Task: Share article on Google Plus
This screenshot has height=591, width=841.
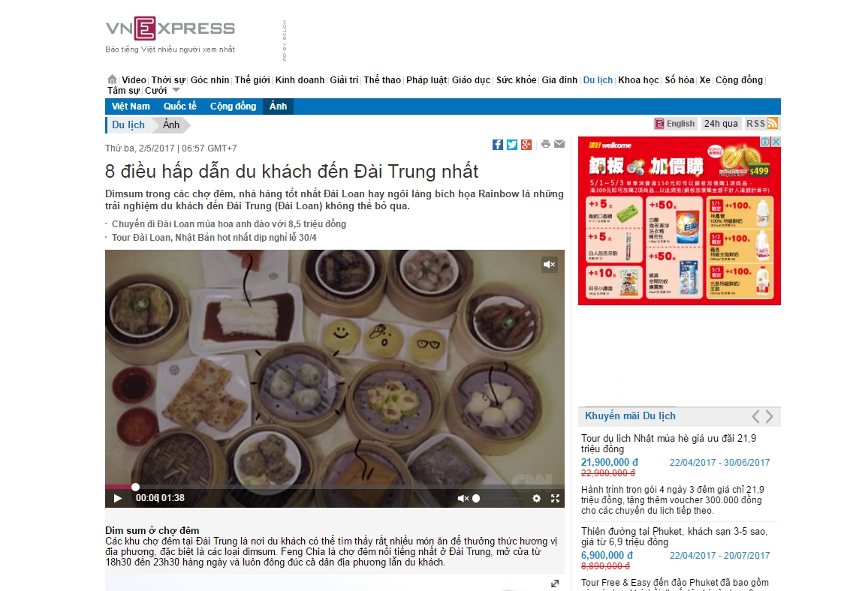Action: 526,145
